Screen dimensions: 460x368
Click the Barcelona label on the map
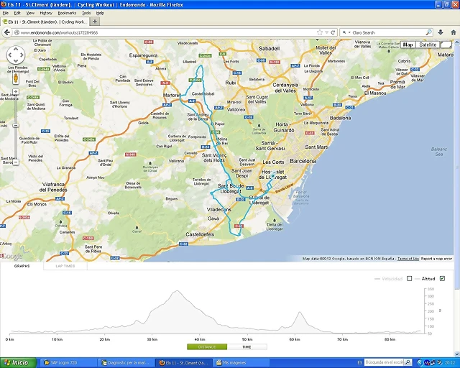click(303, 161)
